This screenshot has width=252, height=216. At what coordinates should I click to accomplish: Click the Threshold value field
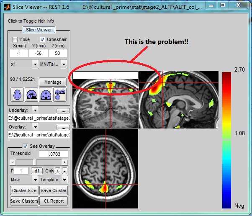[x=53, y=154]
